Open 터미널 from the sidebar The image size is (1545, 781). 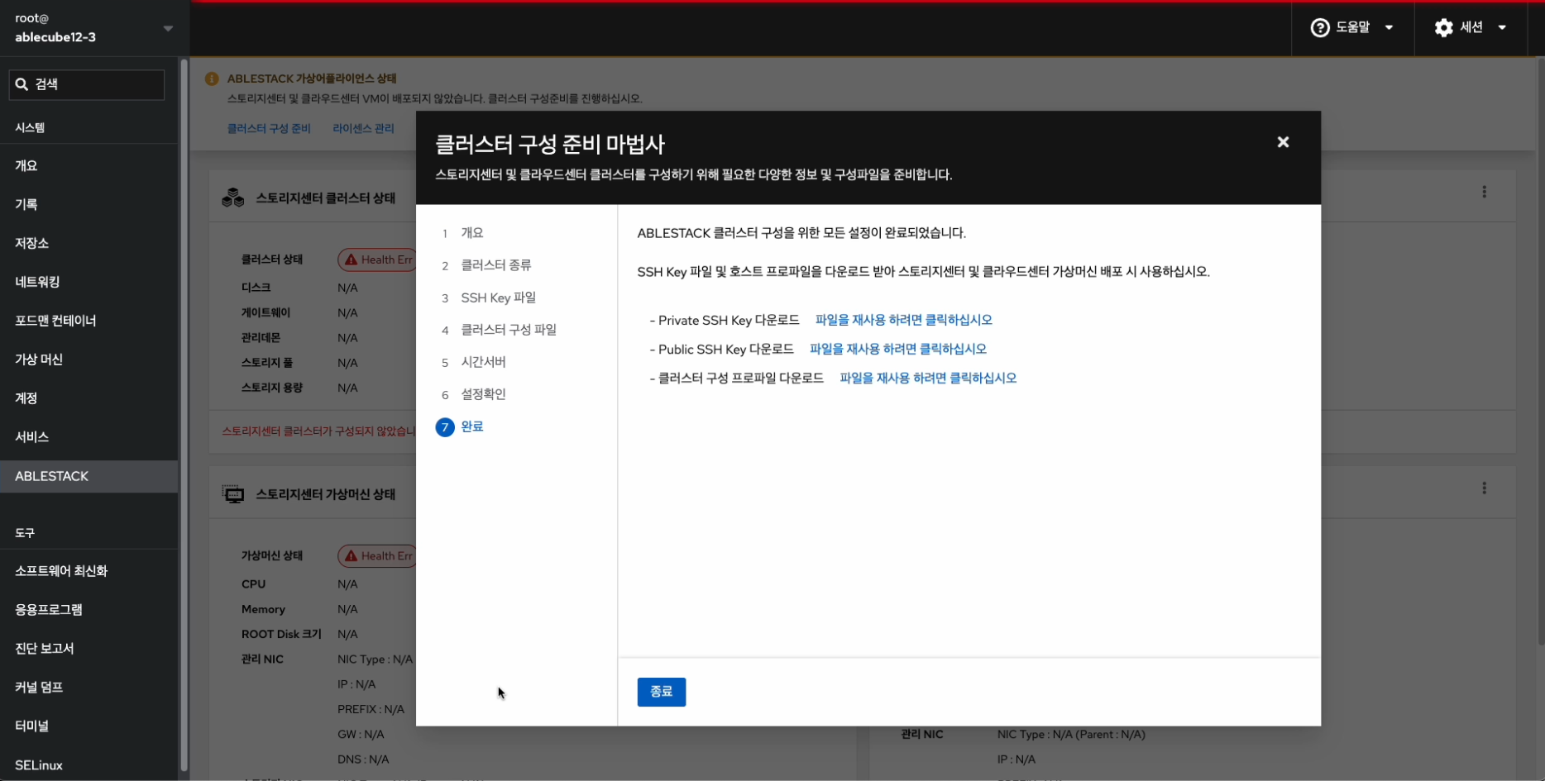click(31, 726)
